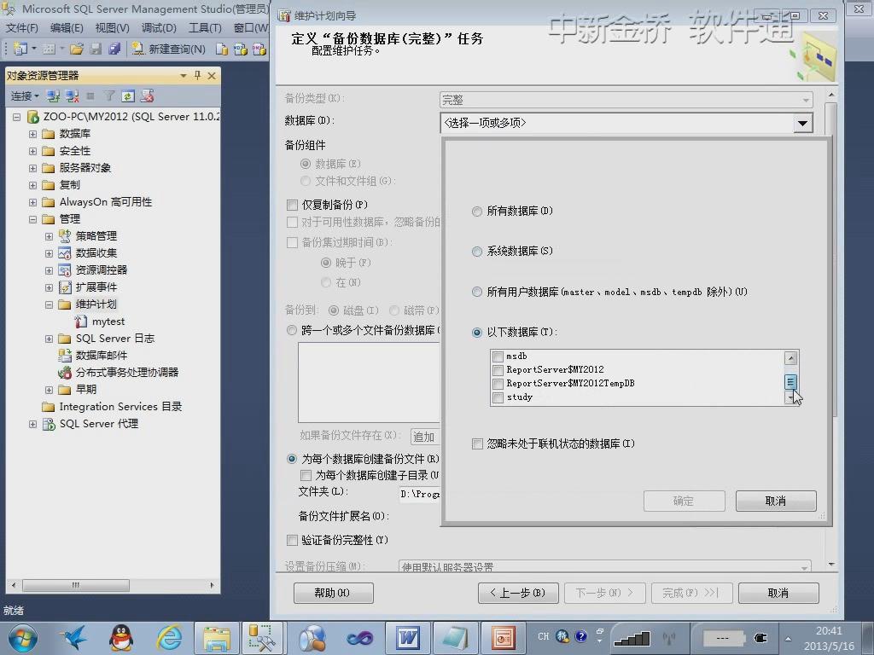Click the Filter funnel icon in Object Explorer
Screen dimensions: 874x655
click(x=109, y=96)
